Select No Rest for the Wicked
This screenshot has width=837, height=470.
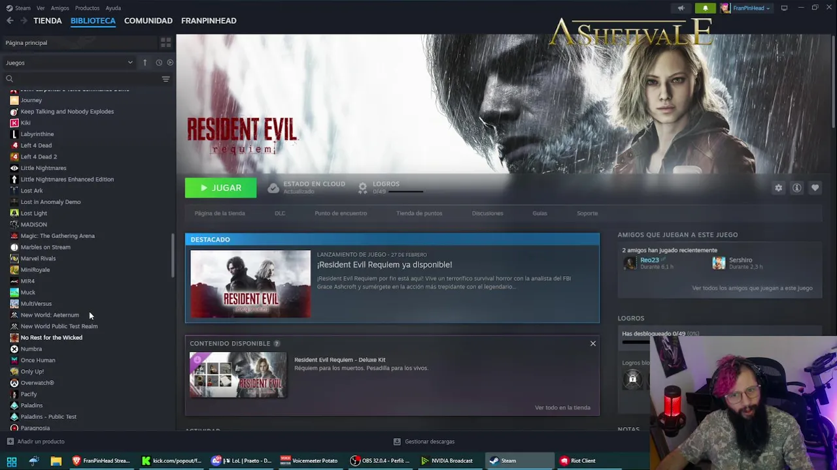pos(51,337)
